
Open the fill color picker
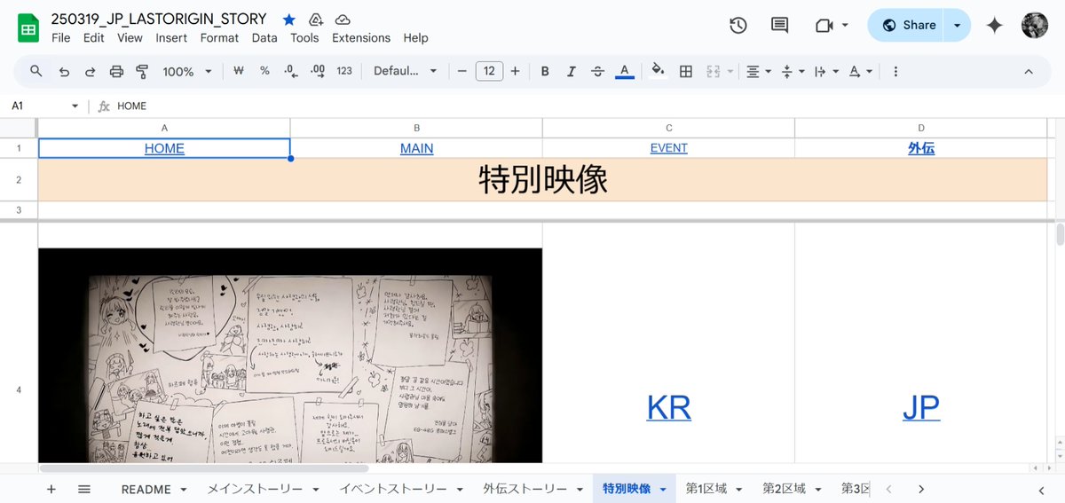point(658,71)
